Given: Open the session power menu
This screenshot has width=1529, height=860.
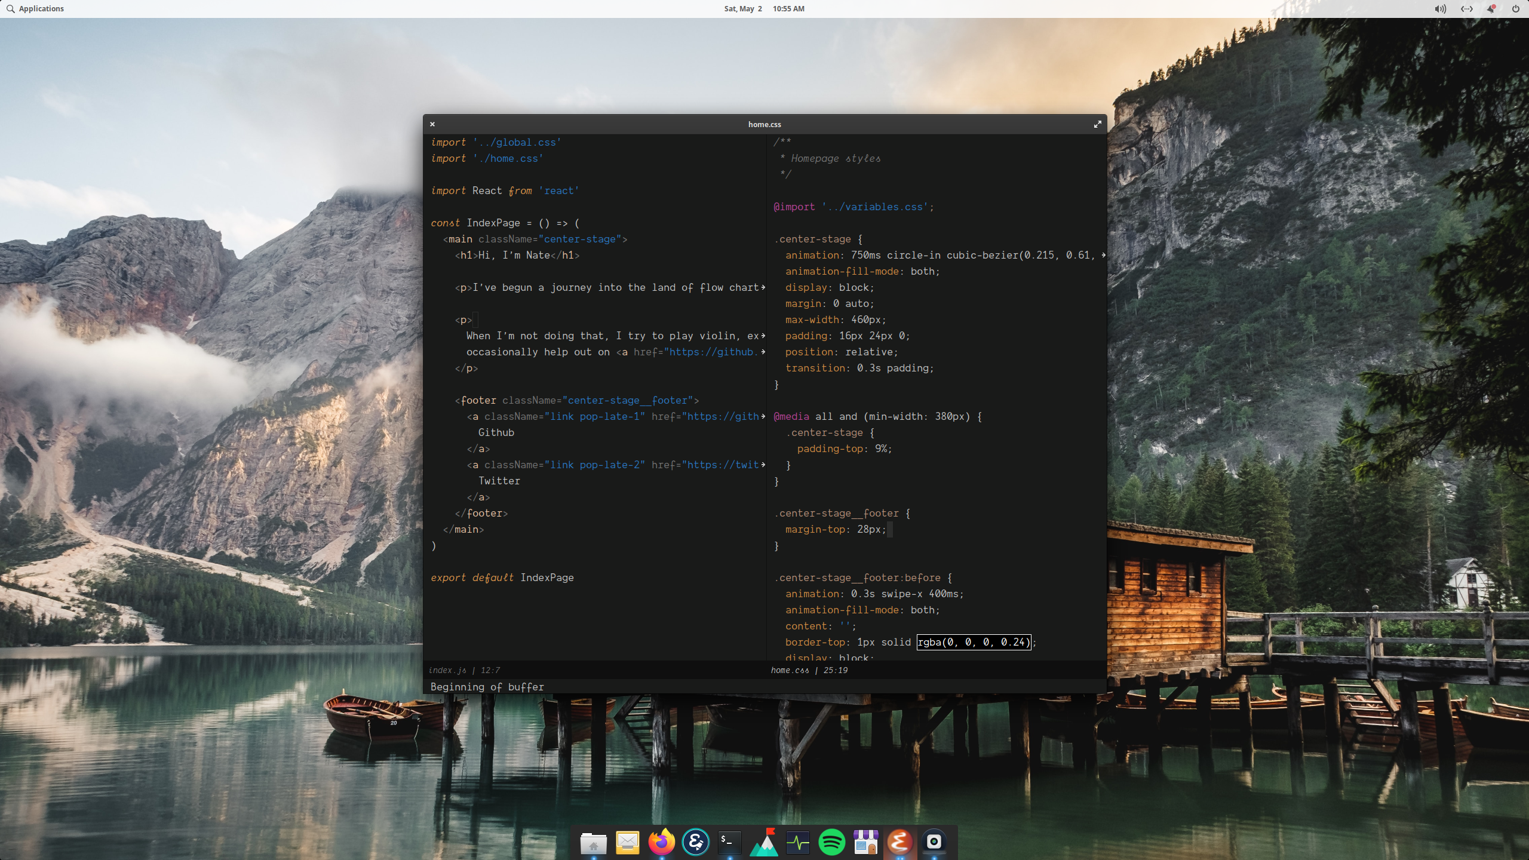Looking at the screenshot, I should point(1515,9).
